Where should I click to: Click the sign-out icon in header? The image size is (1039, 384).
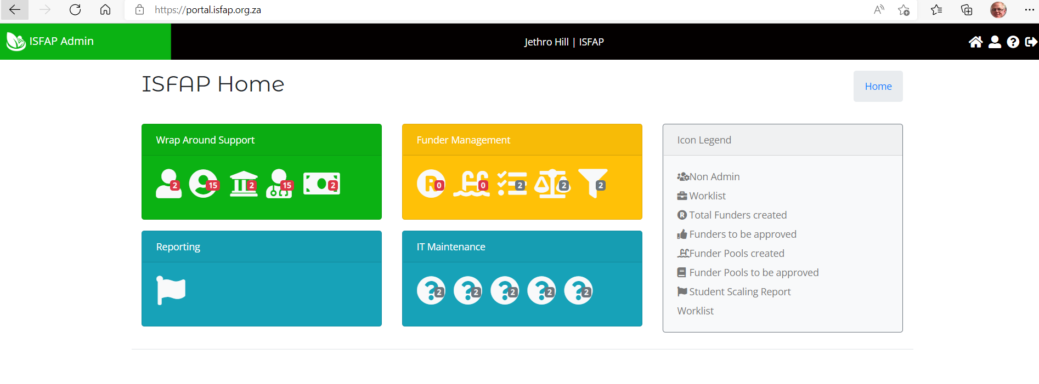click(x=1031, y=42)
